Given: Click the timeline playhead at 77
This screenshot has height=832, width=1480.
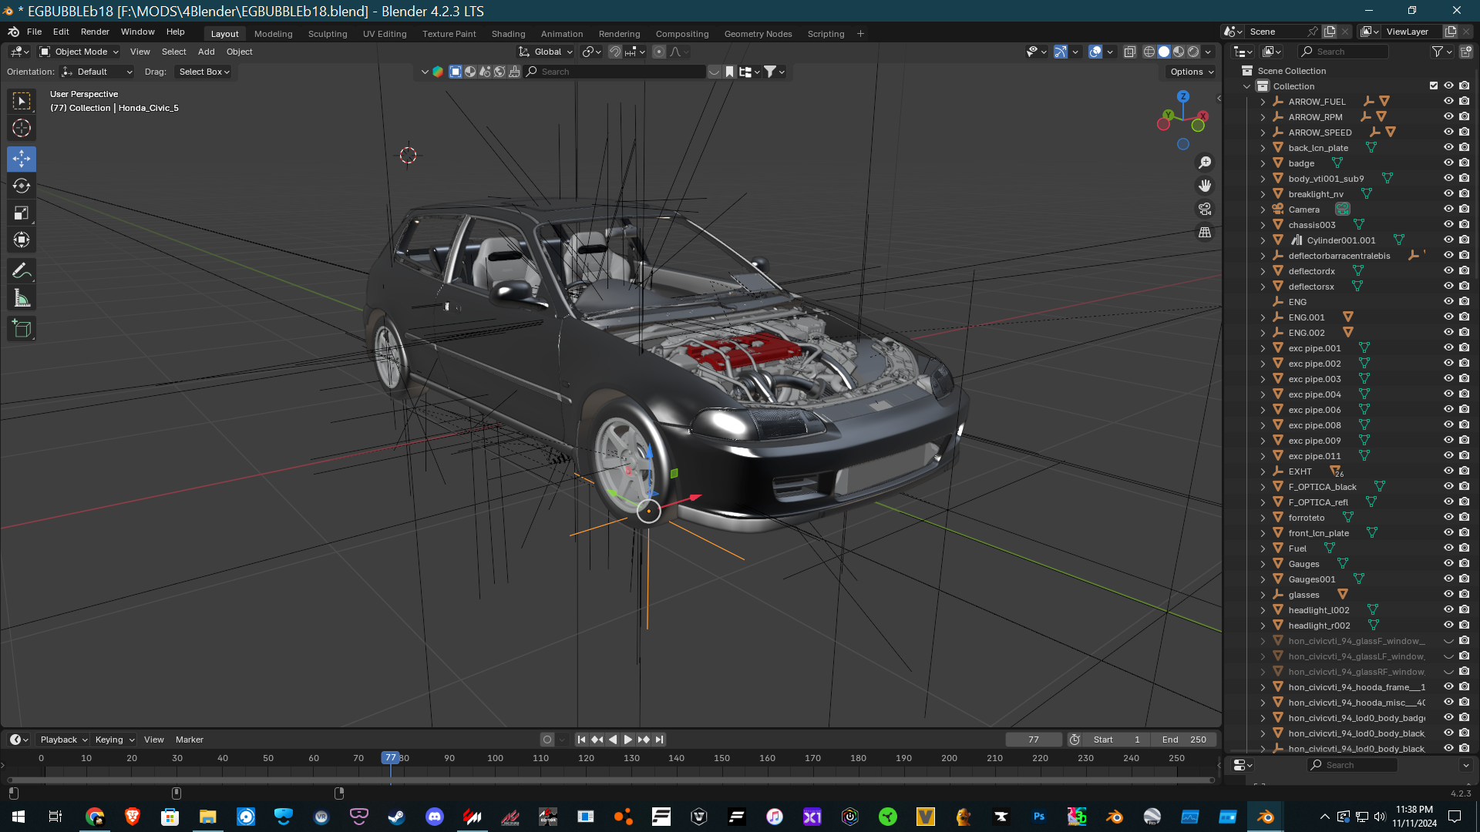Looking at the screenshot, I should [391, 758].
